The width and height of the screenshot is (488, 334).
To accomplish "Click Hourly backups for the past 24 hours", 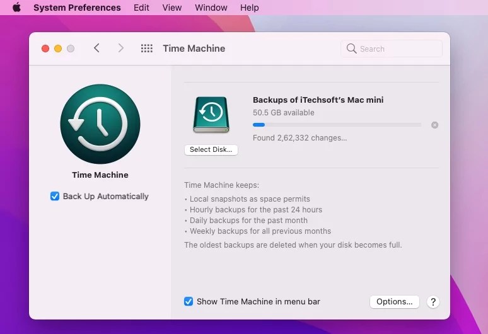I will (256, 210).
